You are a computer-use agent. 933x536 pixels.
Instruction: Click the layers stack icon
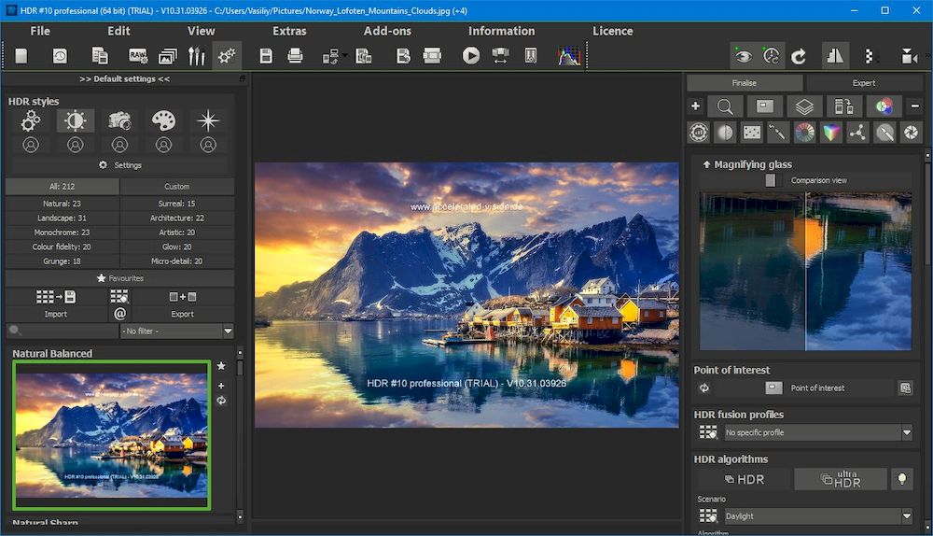[804, 106]
